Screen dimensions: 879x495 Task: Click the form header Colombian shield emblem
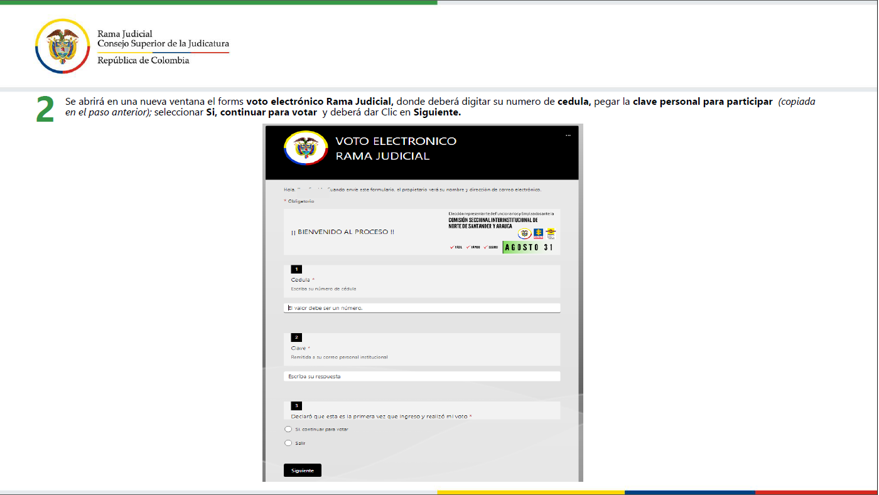coord(306,148)
